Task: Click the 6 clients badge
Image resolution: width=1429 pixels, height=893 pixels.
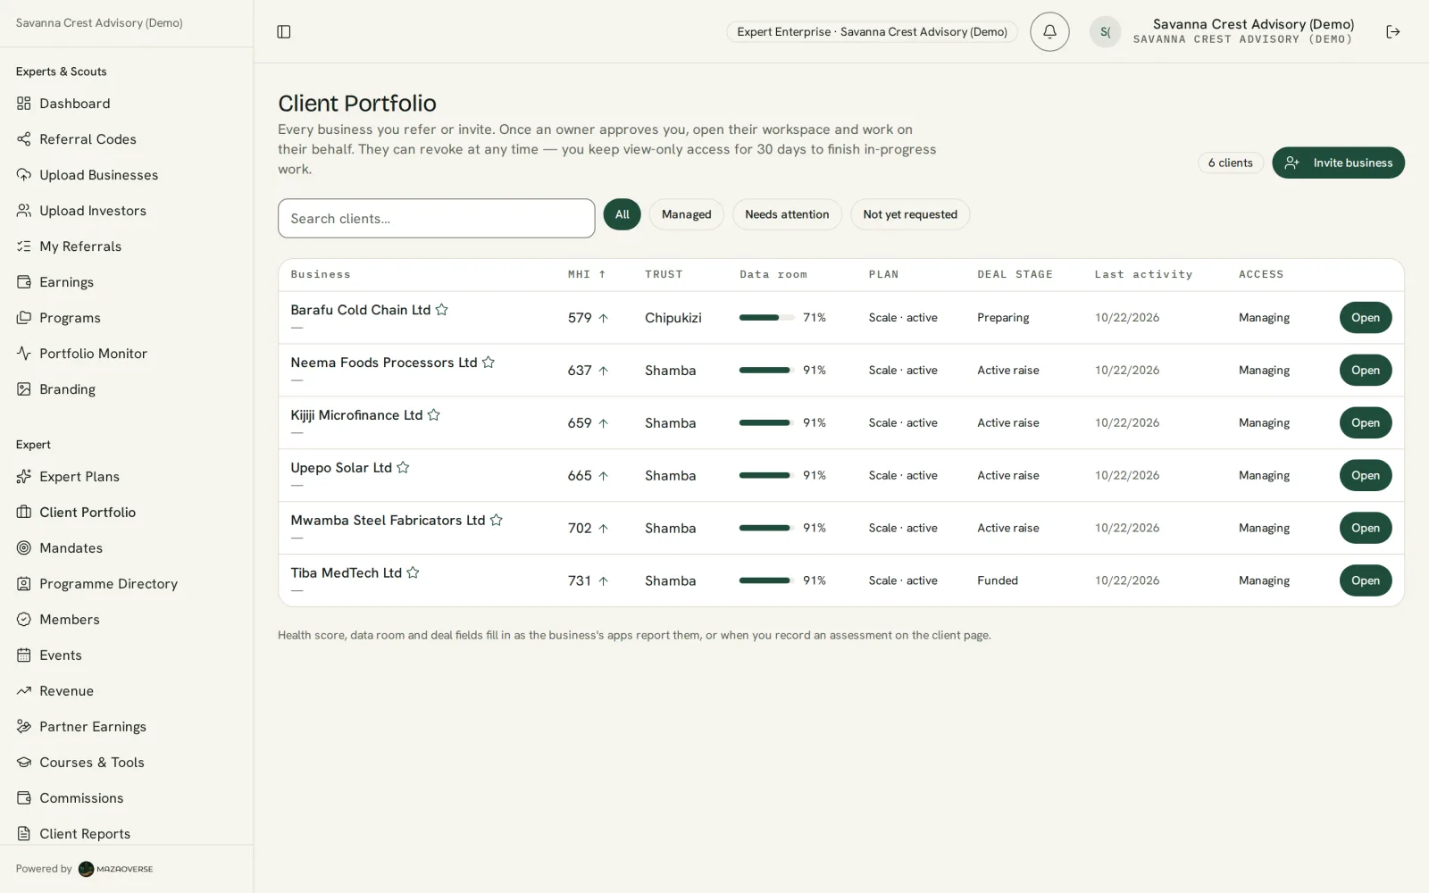Action: coord(1230,163)
